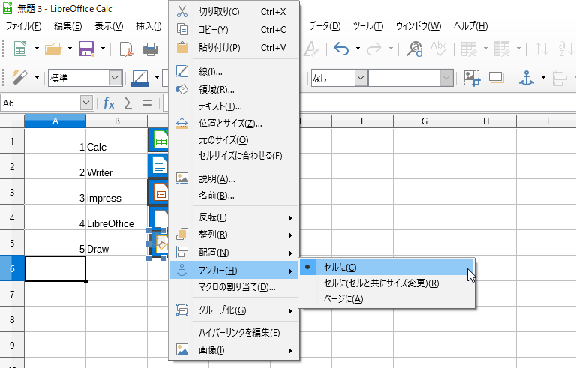Open the anchor button dropdown arrow
576x368 pixels.
pyautogui.click(x=543, y=78)
